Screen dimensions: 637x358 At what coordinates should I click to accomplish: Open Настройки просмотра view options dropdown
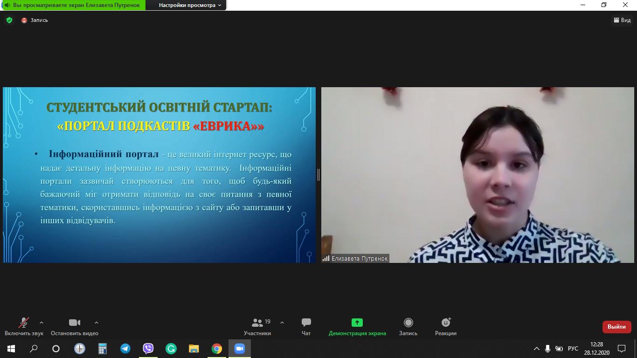[x=190, y=5]
